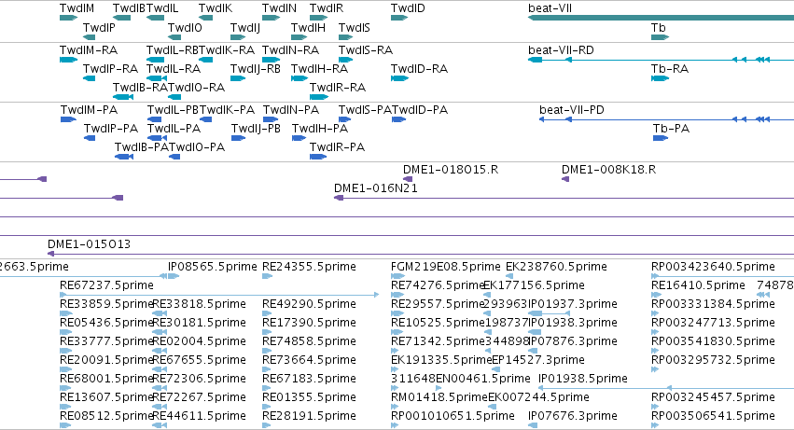Open EST IP07876.3prime

point(573,341)
